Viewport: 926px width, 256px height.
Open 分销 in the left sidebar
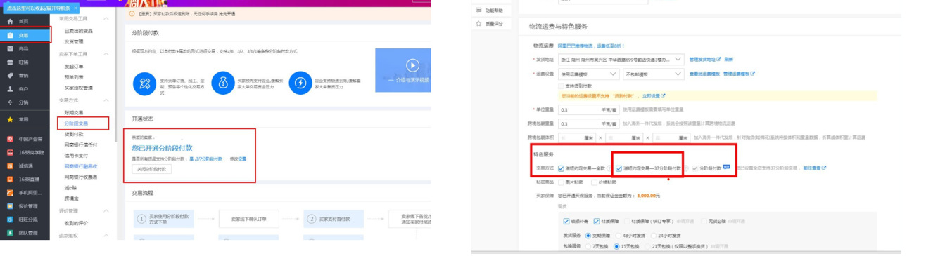click(23, 102)
